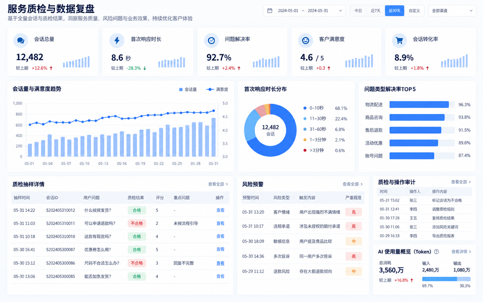Click the 不合格 badge for S202405310011
The height and width of the screenshot is (302, 483).
coord(137,223)
